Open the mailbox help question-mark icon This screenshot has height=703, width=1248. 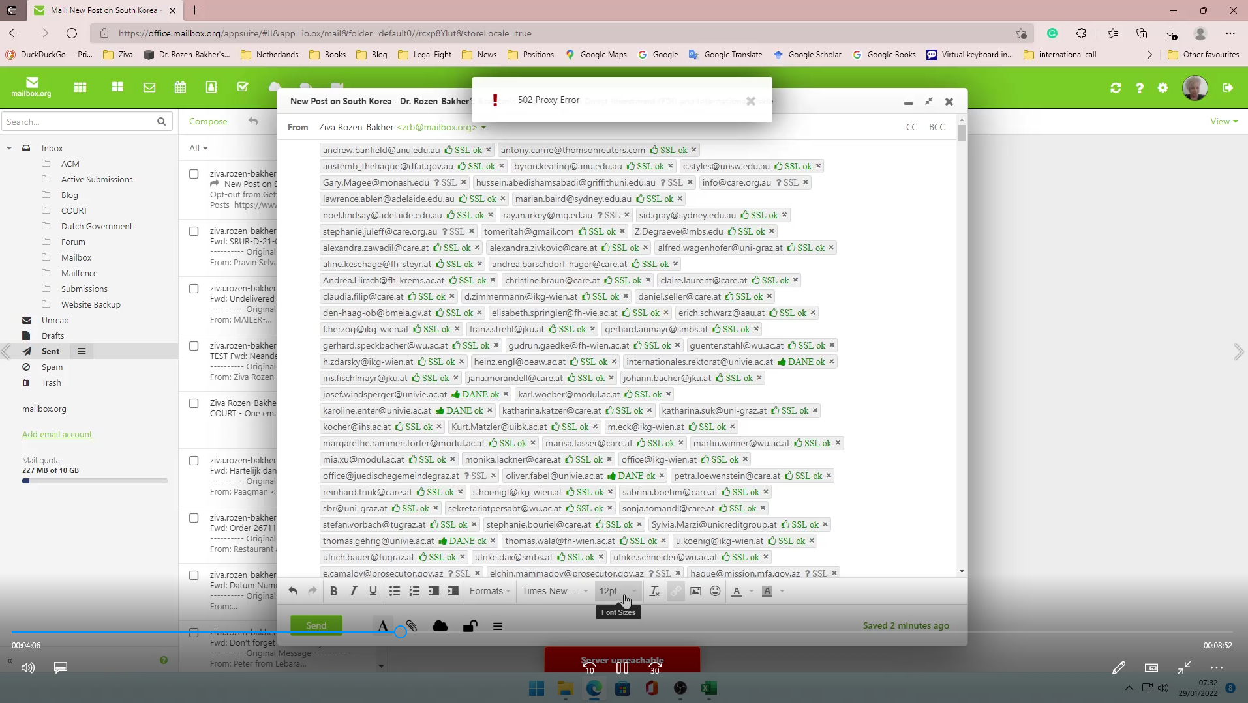[x=1140, y=88]
